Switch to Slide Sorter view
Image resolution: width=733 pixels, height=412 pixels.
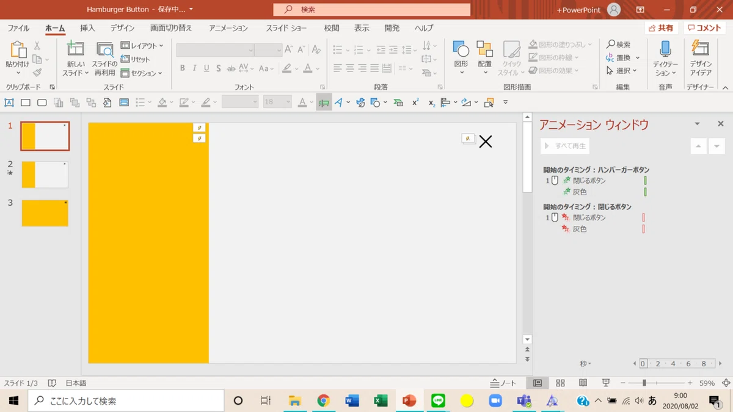(560, 383)
